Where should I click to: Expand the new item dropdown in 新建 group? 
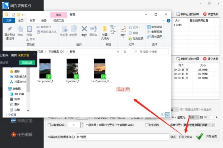tap(113, 27)
